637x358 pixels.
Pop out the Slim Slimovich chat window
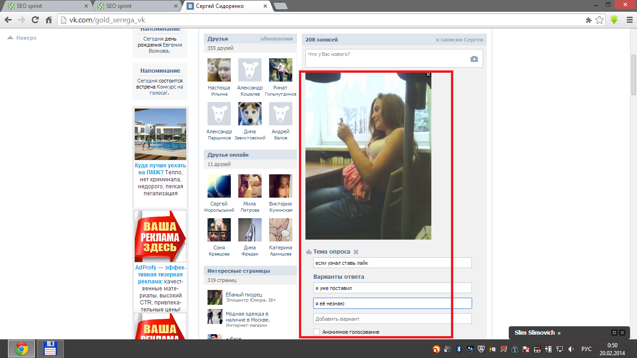[614, 333]
